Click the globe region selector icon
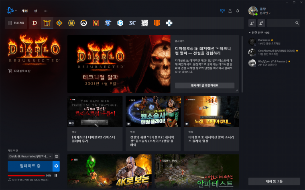This screenshot has height=190, width=305. (x=57, y=156)
